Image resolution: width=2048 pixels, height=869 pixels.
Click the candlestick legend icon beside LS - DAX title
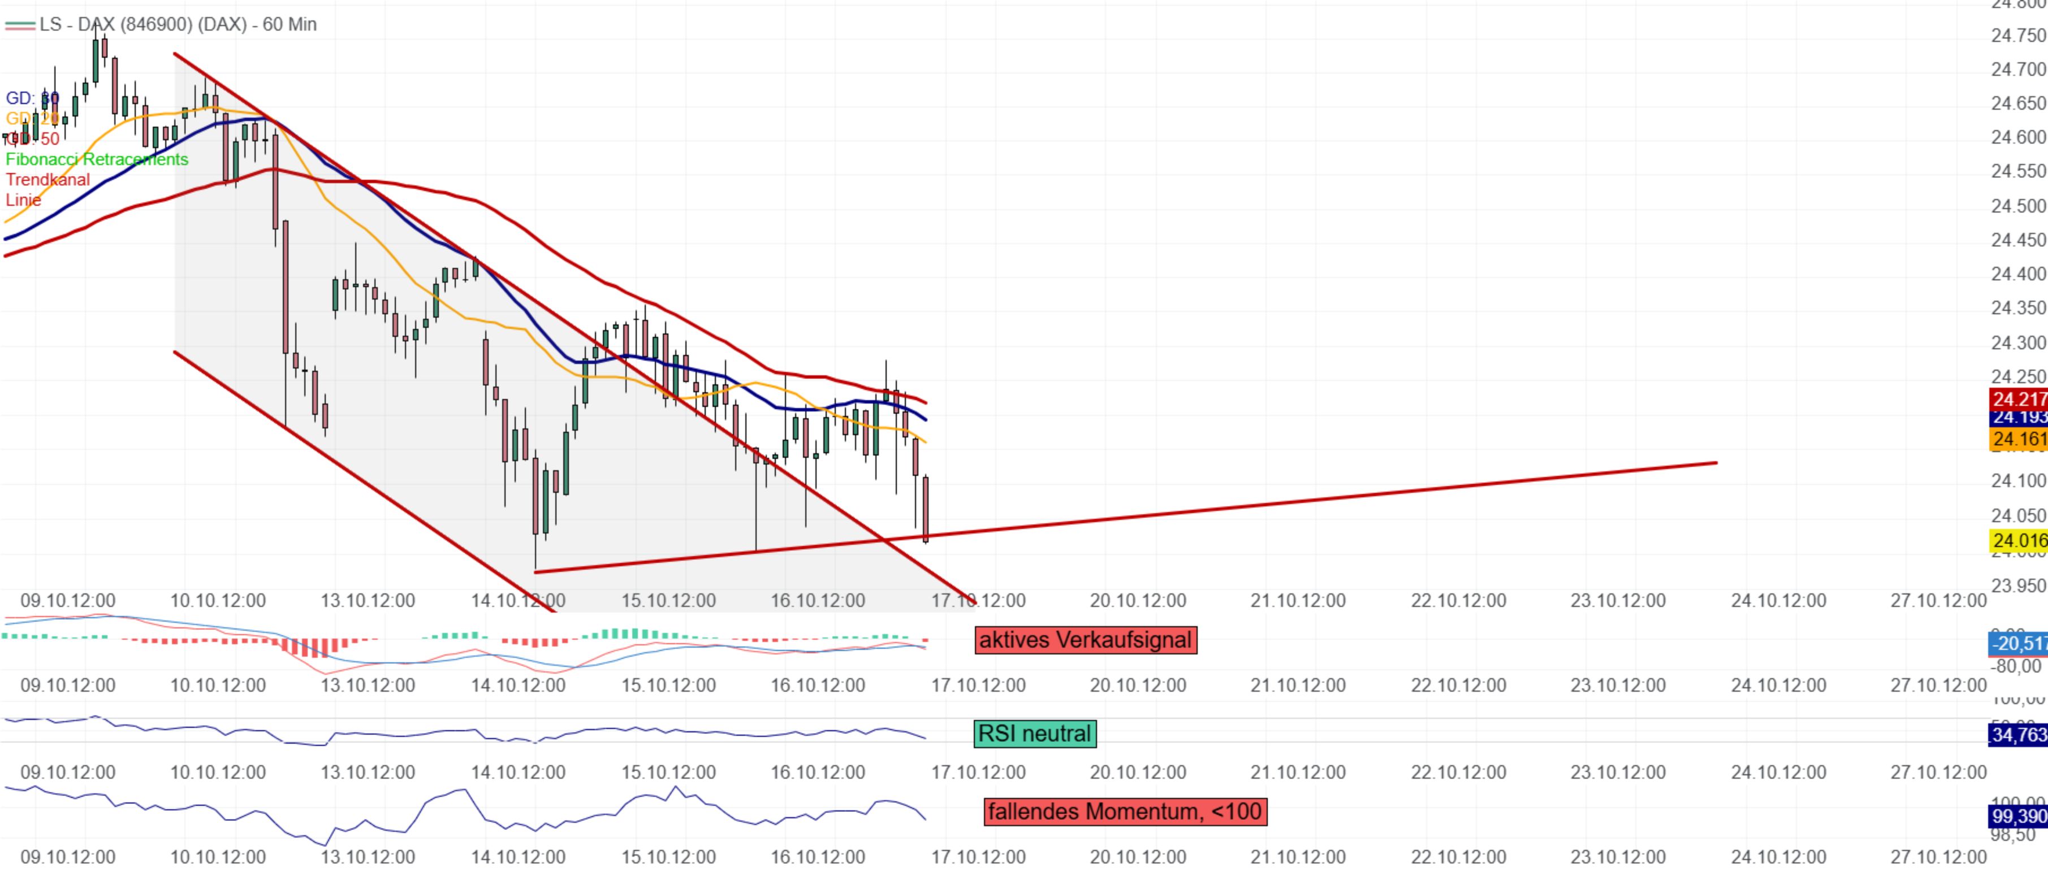(20, 25)
